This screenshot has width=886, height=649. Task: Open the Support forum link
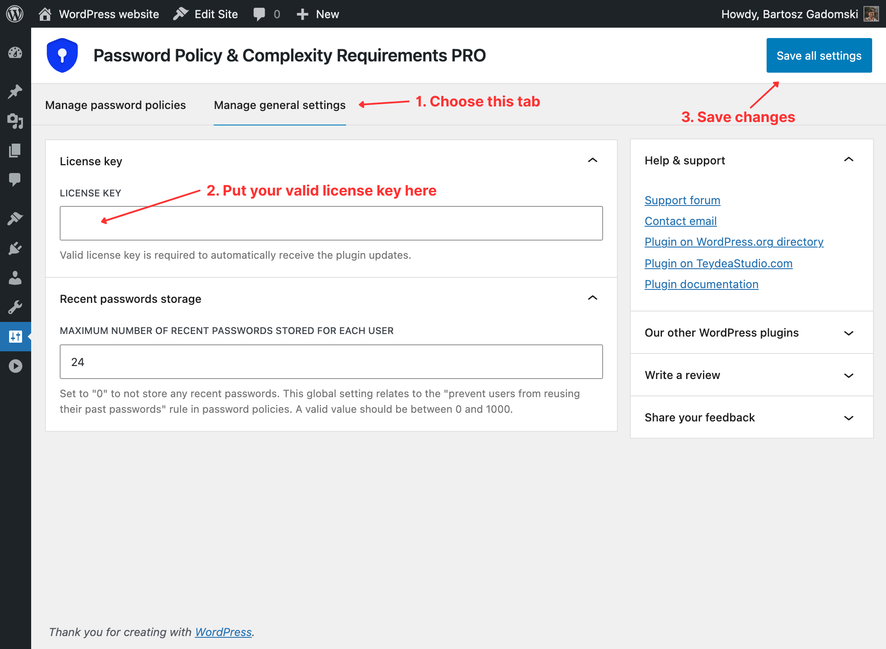pyautogui.click(x=682, y=200)
